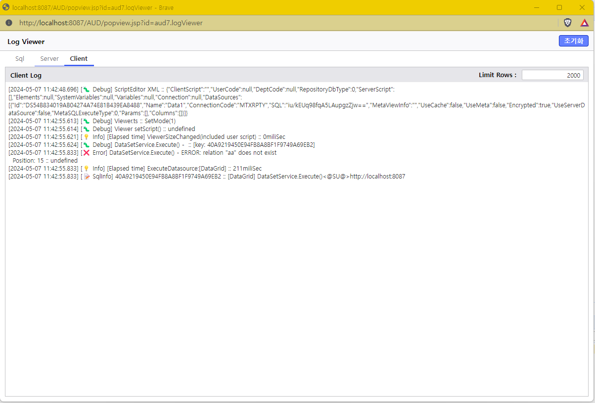Viewport: 595px width, 403px height.
Task: Click the Client Log panel header
Action: (26, 75)
